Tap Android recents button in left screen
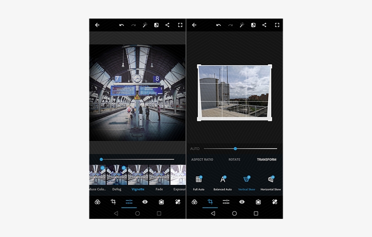The height and width of the screenshot is (237, 372). tap(159, 213)
